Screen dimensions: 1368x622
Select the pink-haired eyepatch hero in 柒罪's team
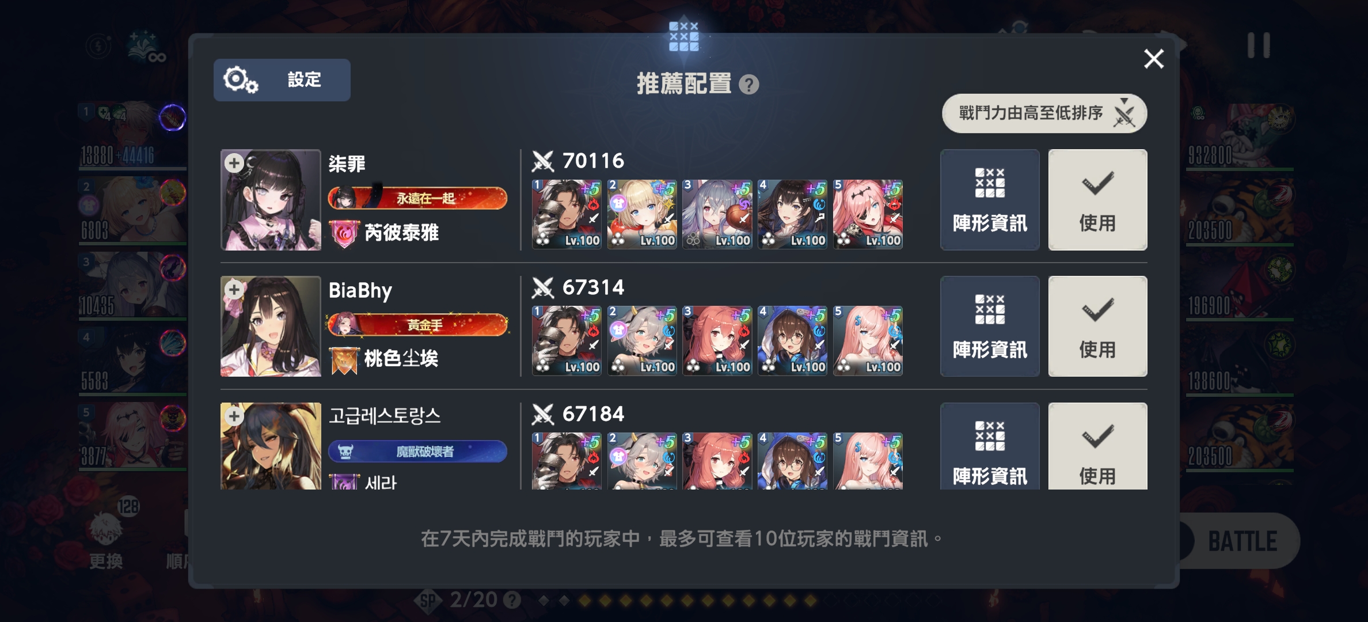point(868,214)
